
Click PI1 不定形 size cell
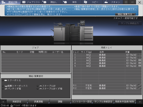tap(89, 85)
